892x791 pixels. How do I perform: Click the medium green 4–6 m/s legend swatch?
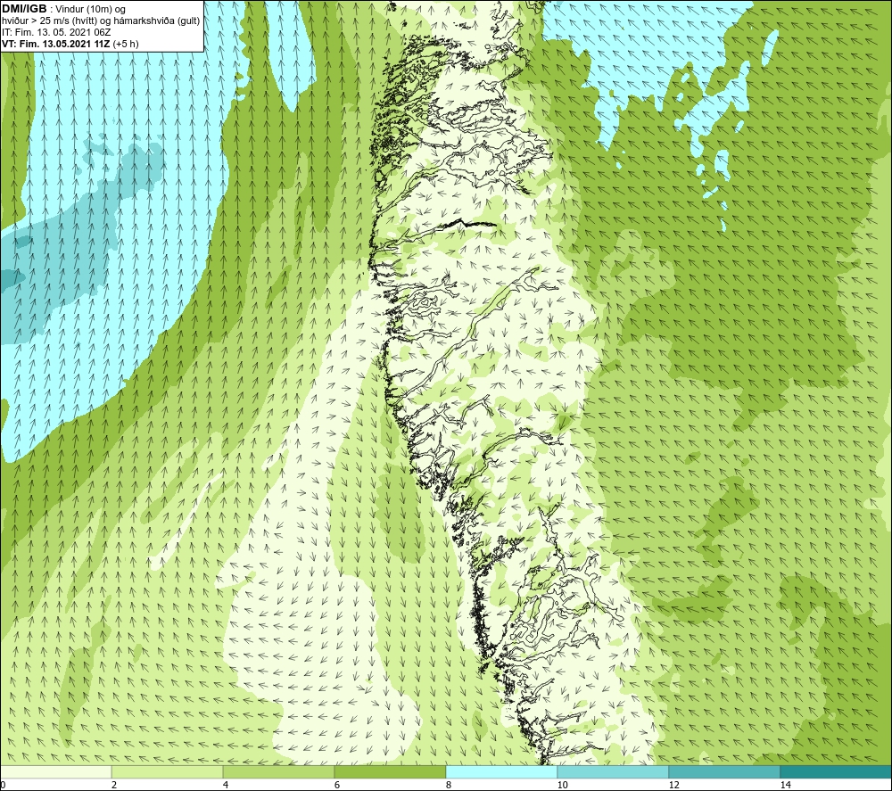278,772
